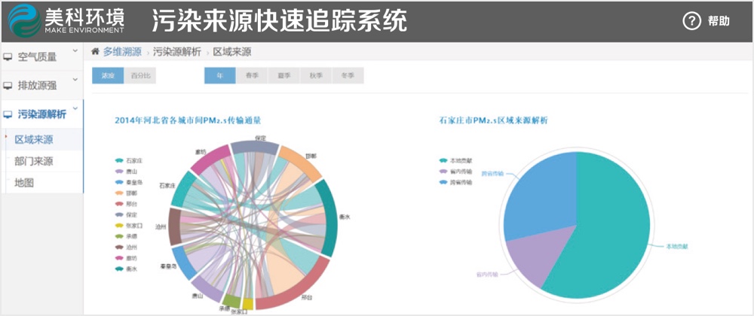Click monitor icon beside 污染源解析

click(x=8, y=115)
